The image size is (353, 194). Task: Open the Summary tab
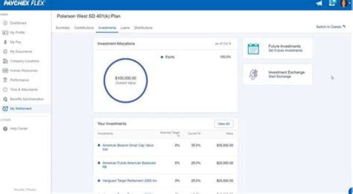(x=63, y=28)
